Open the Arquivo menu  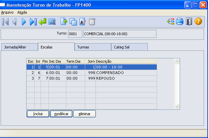[x=7, y=12]
